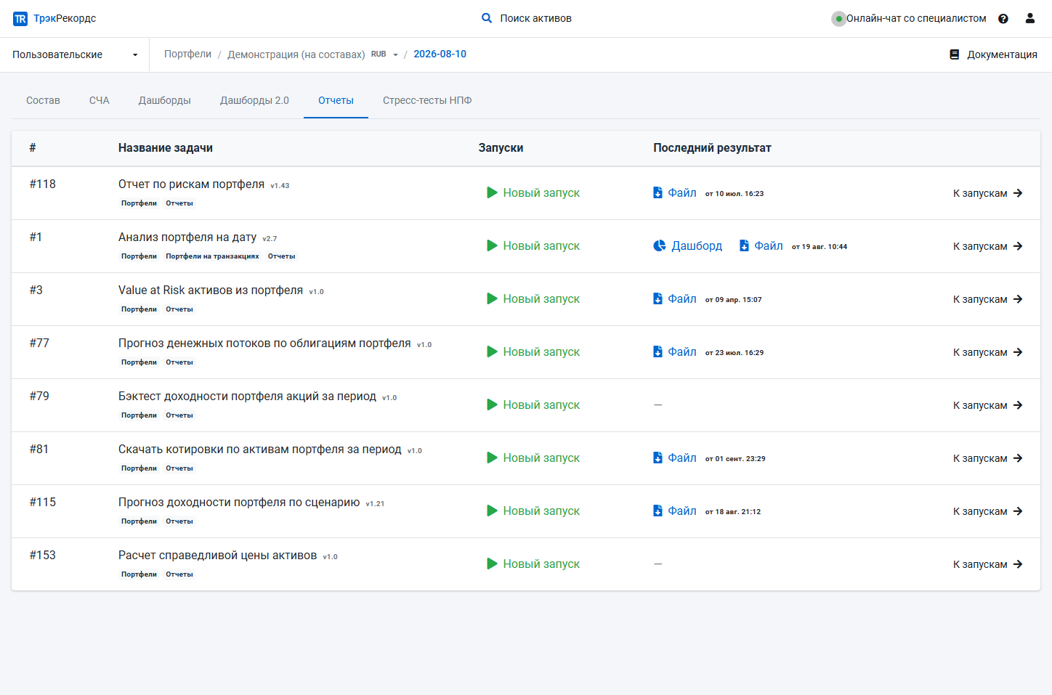Click play icon for Расчет справедливой цены активов
This screenshot has width=1052, height=695.
pos(492,564)
